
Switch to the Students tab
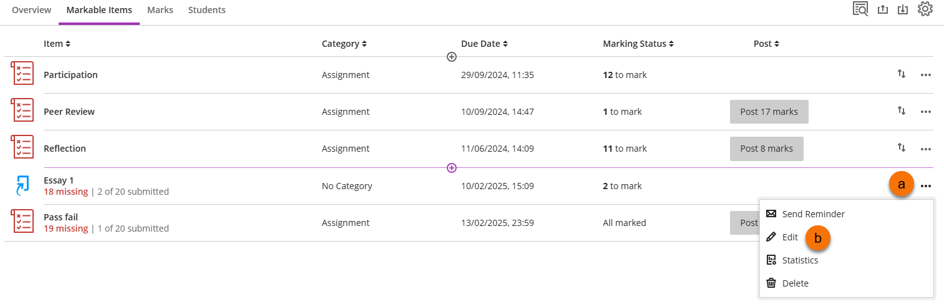[x=207, y=10]
